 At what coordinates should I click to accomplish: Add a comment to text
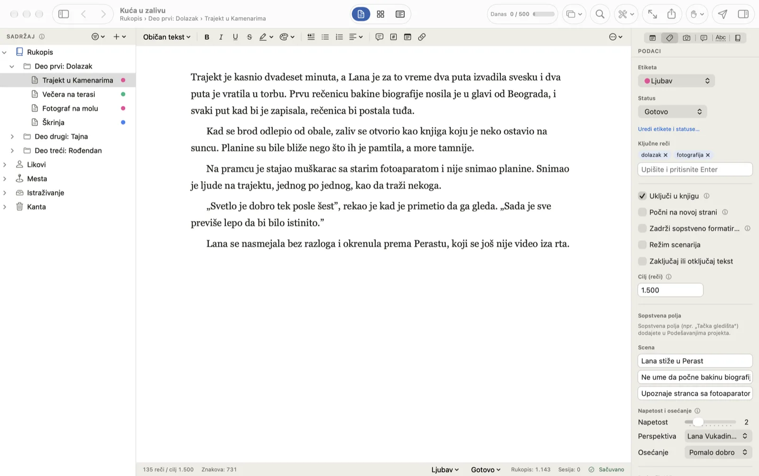(x=379, y=37)
